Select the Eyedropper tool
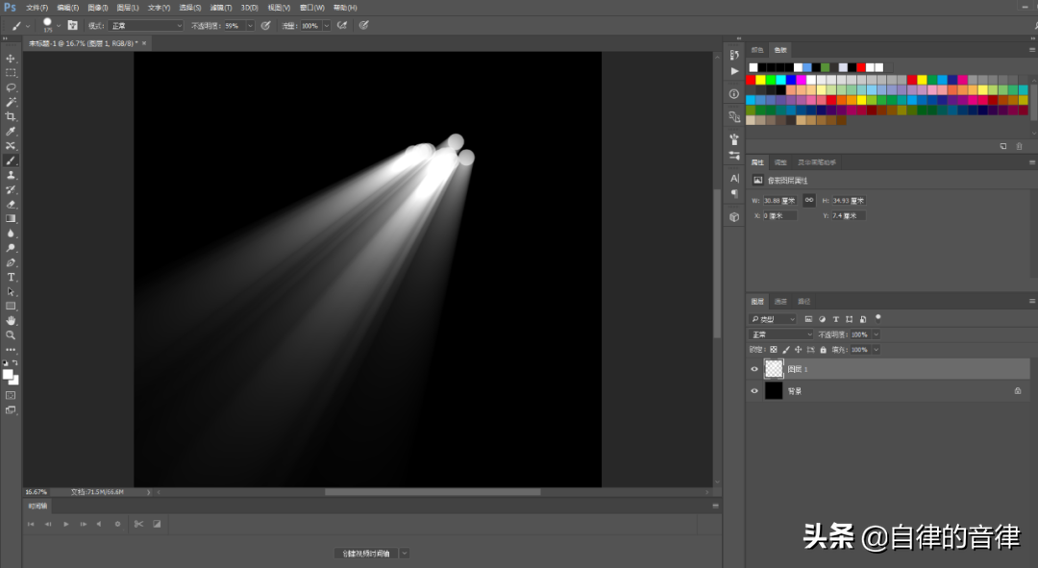This screenshot has width=1038, height=568. coord(11,131)
